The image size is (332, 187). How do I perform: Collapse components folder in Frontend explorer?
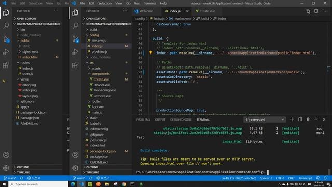pos(101,74)
